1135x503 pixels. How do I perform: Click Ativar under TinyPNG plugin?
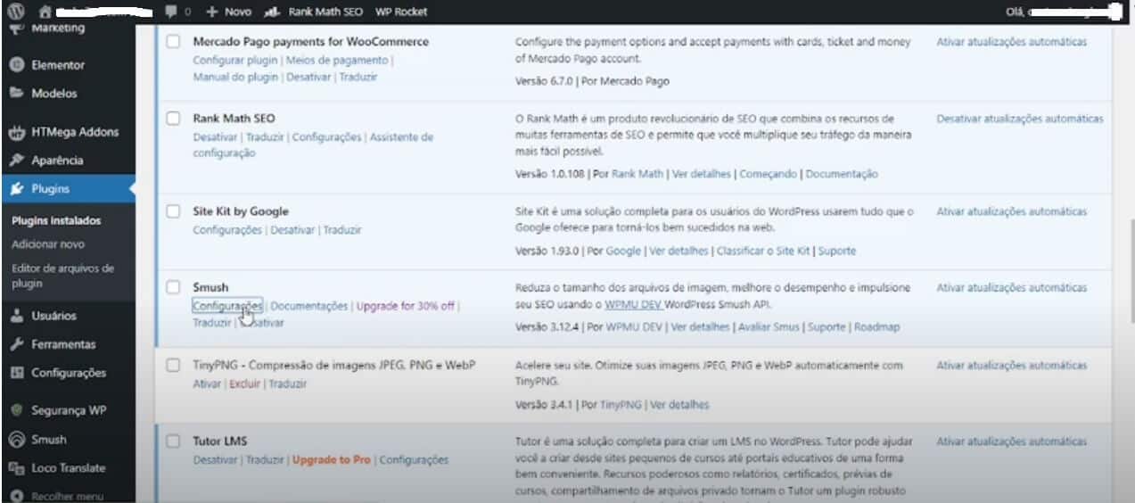[x=207, y=383]
